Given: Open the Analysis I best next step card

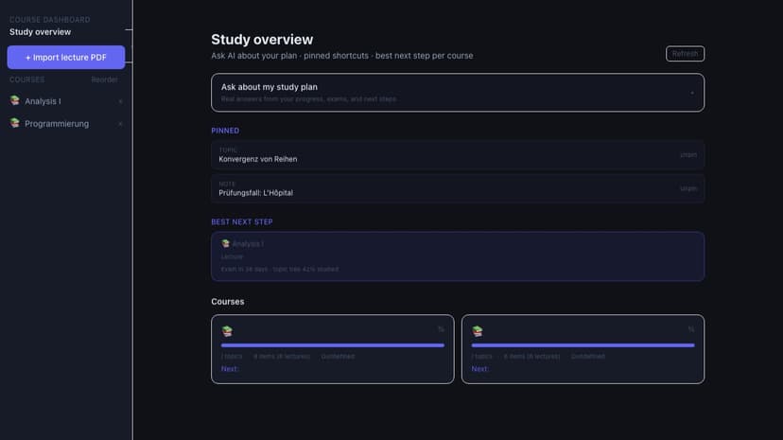Looking at the screenshot, I should (458, 256).
